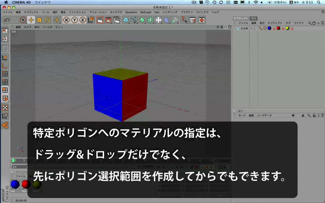Toggle 立方体 editor visibility dots
Viewport: 325px width, 203px height.
tap(254, 28)
